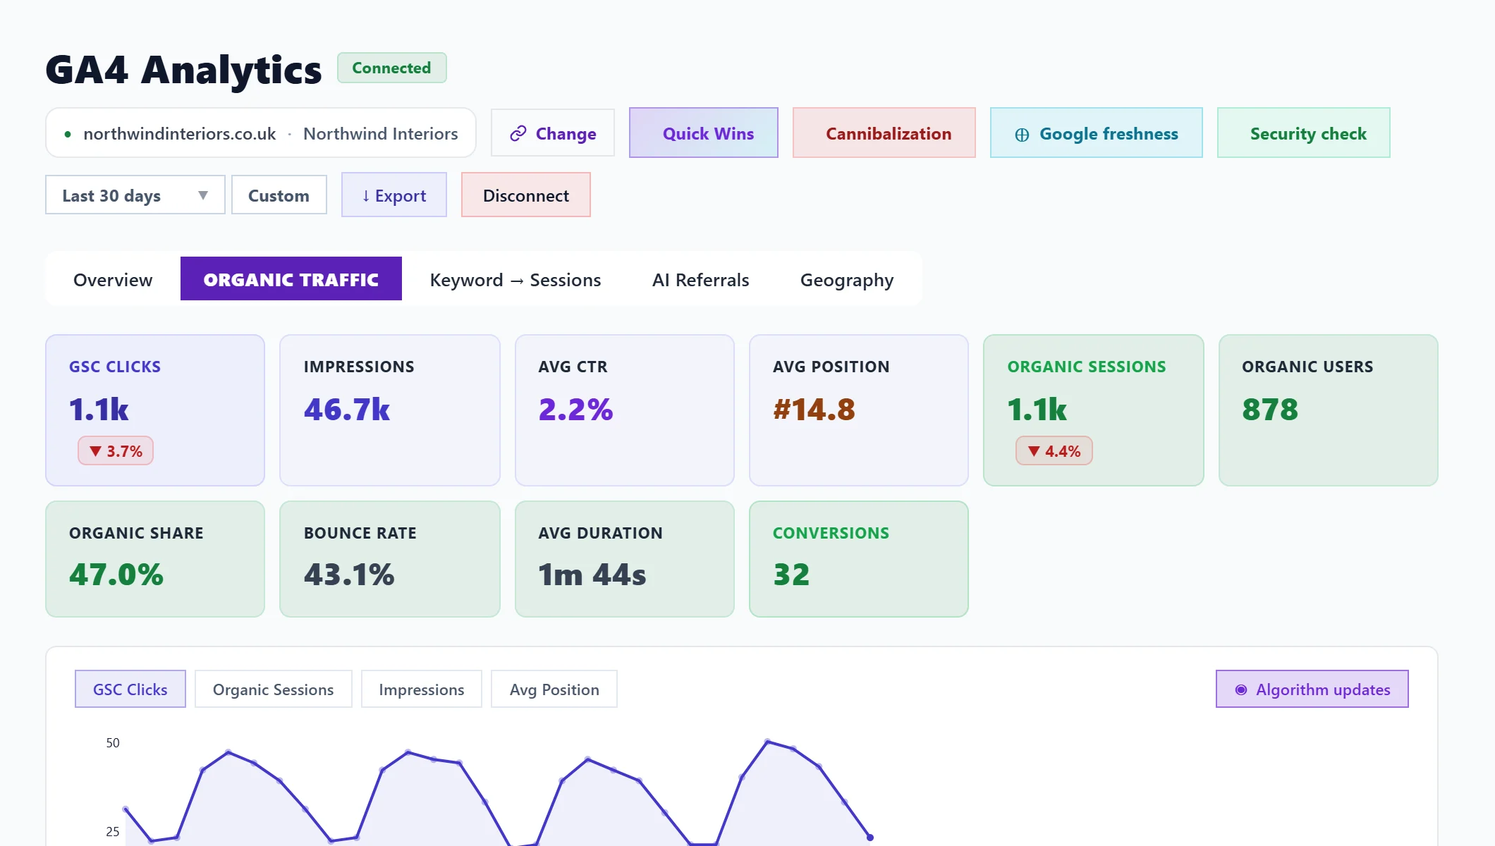The height and width of the screenshot is (846, 1495).
Task: Click the Organic Sessions metric card
Action: point(1094,410)
